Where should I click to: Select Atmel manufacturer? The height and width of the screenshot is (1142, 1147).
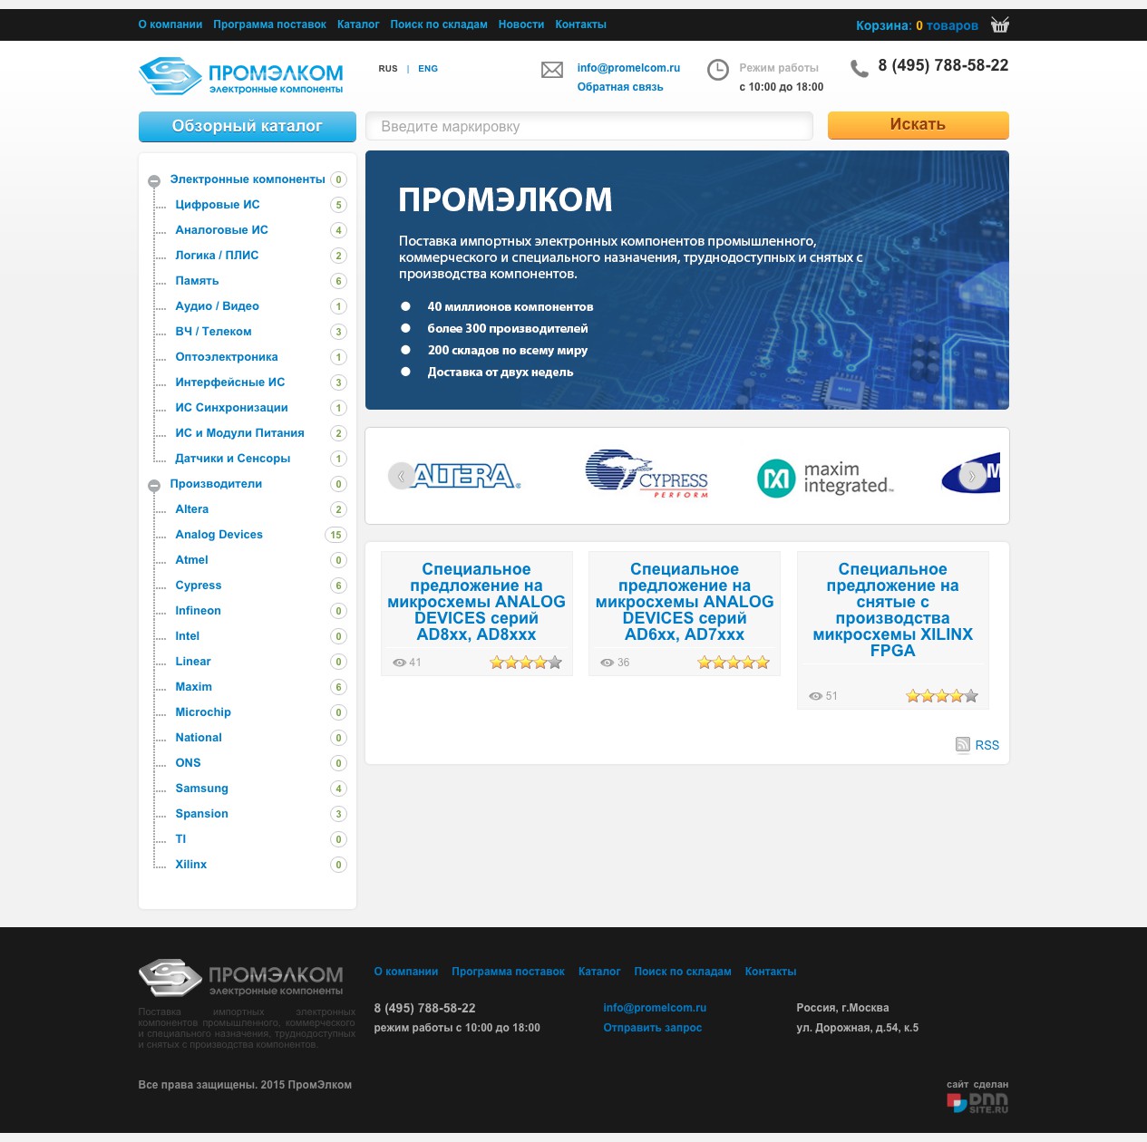tap(191, 560)
